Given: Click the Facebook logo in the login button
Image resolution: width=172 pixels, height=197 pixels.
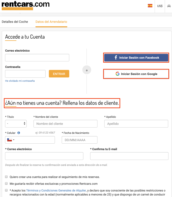Looking at the screenshot, I should 116,57.
